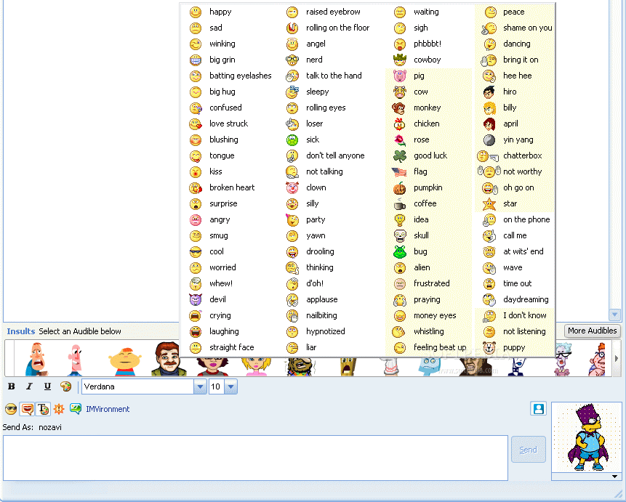Open the buddy contact icon near Send
This screenshot has width=626, height=502.
[x=538, y=408]
